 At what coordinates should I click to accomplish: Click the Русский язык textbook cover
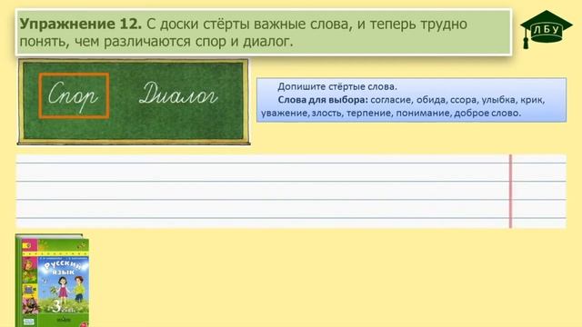click(53, 281)
